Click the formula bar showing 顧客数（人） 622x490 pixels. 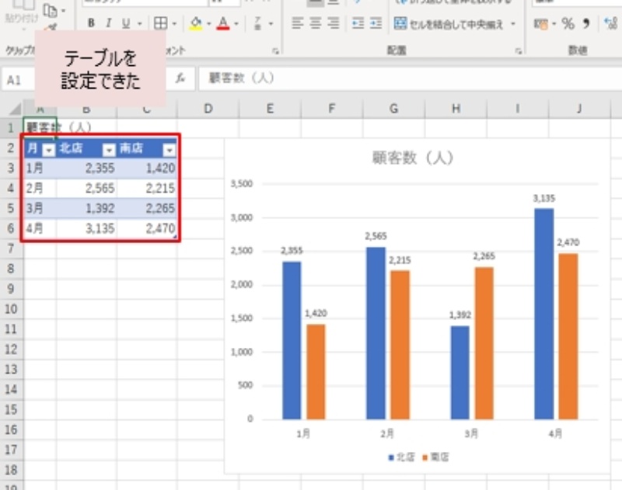pyautogui.click(x=389, y=78)
